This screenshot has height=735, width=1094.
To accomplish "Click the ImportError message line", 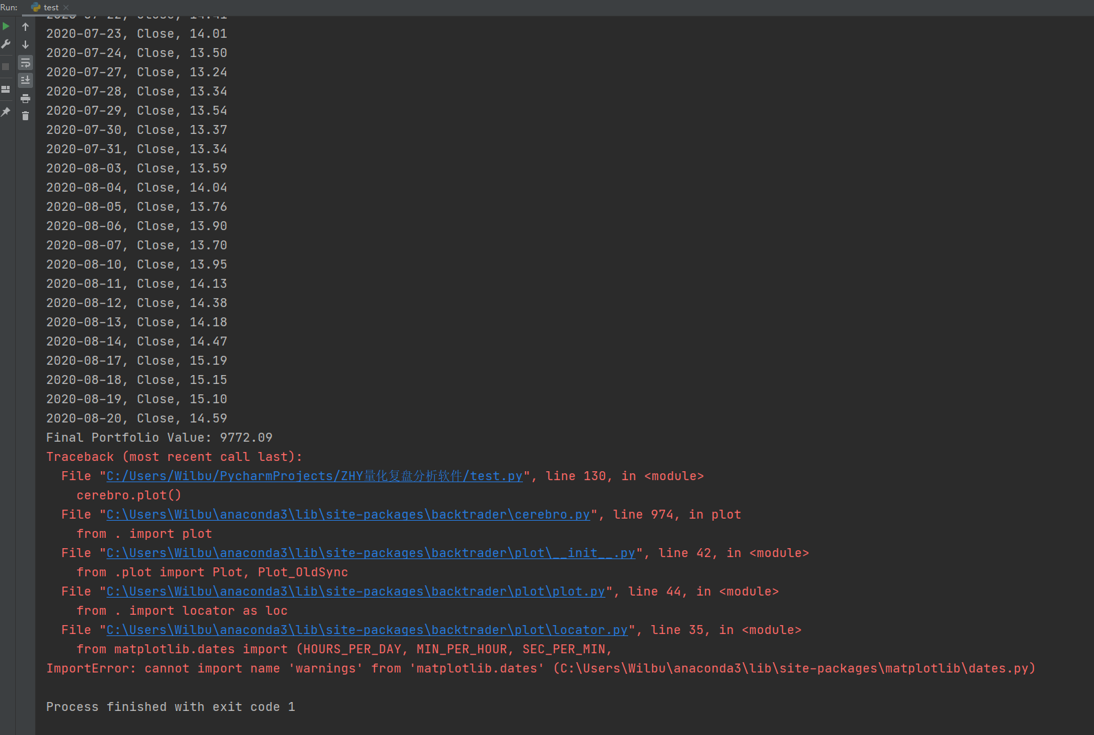I will pos(541,668).
